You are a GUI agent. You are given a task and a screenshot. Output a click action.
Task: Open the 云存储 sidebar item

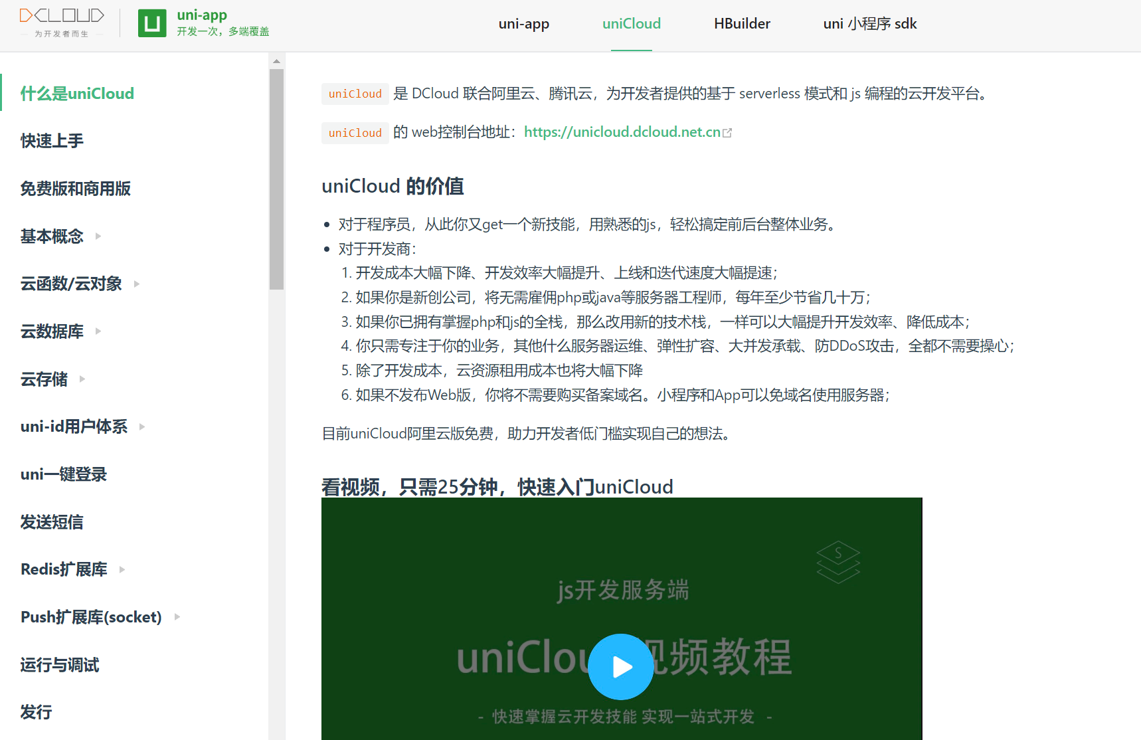pos(44,379)
